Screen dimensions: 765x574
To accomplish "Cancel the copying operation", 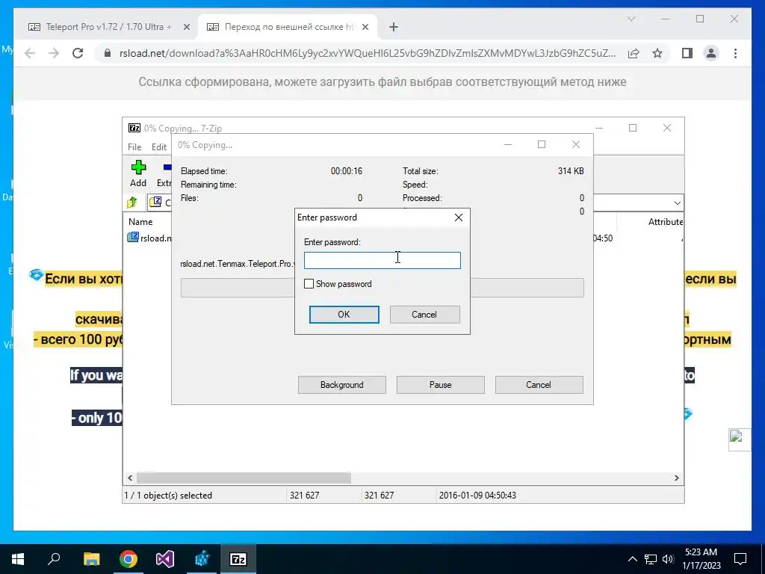I will tap(539, 385).
